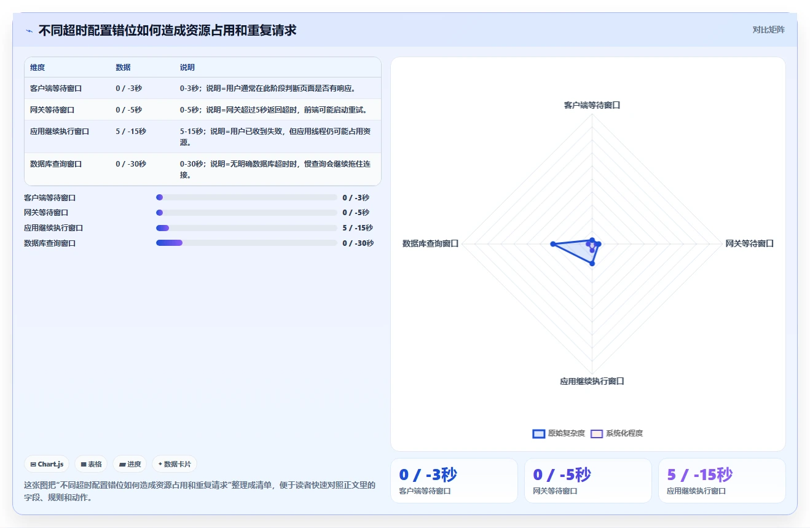
Task: Select the 进度 chip
Action: (x=130, y=464)
